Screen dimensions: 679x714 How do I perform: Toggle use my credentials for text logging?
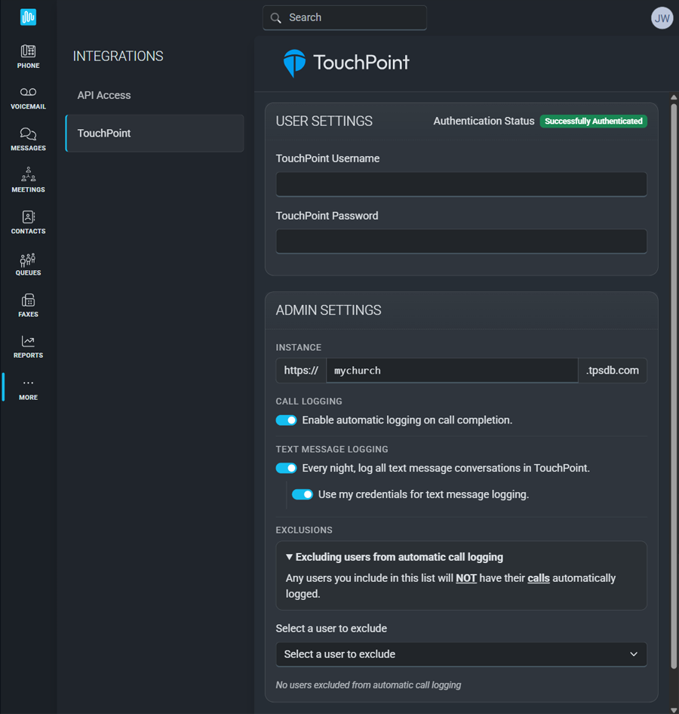[303, 494]
